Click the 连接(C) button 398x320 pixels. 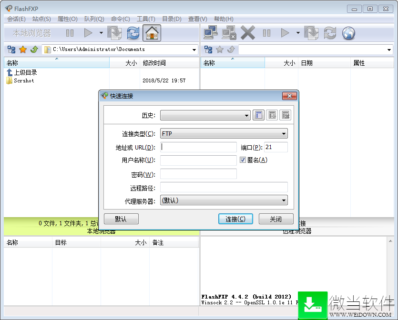coord(235,219)
